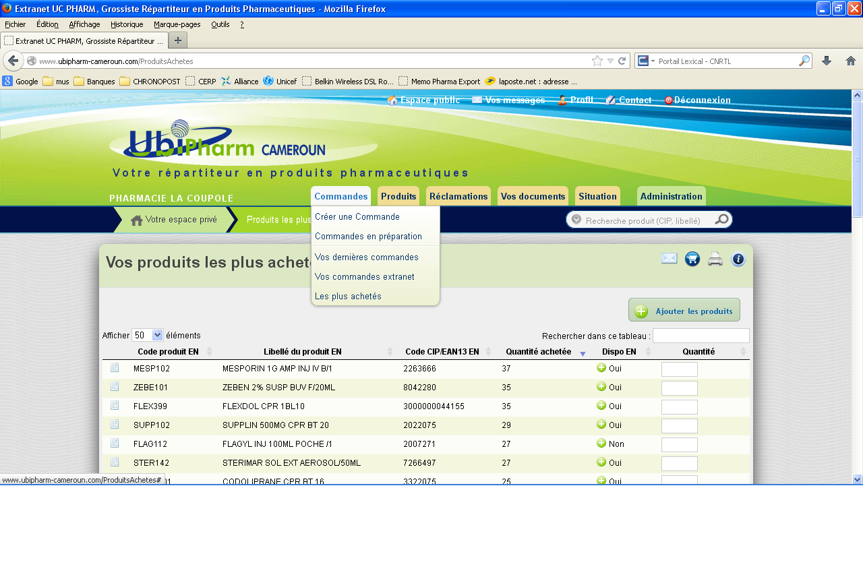Open Memo Pharma Export bookmark
Screen dimensions: 863x579
pyautogui.click(x=440, y=82)
